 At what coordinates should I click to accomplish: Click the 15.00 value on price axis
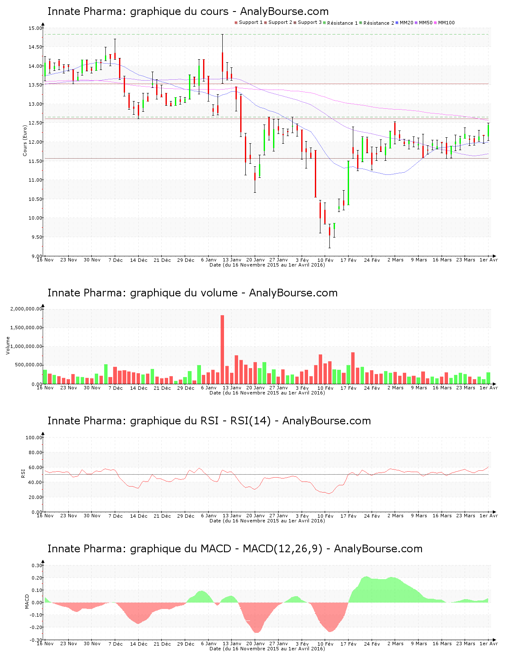[35, 28]
